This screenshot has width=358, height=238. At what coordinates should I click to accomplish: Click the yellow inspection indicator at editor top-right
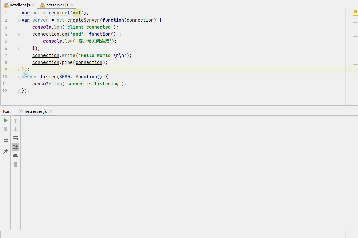(x=355, y=12)
